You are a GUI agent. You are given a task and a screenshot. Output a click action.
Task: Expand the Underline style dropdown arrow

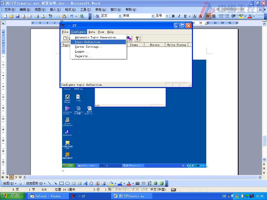(190, 16)
